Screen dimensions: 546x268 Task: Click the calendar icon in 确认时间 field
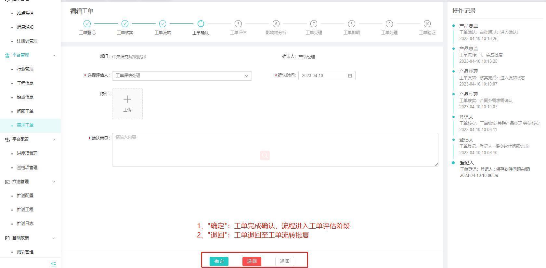pyautogui.click(x=350, y=76)
